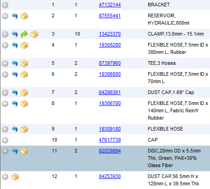Screen dimensions: 210x189
Task: Click blue arrow icon on DISC row
Action: [15, 151]
